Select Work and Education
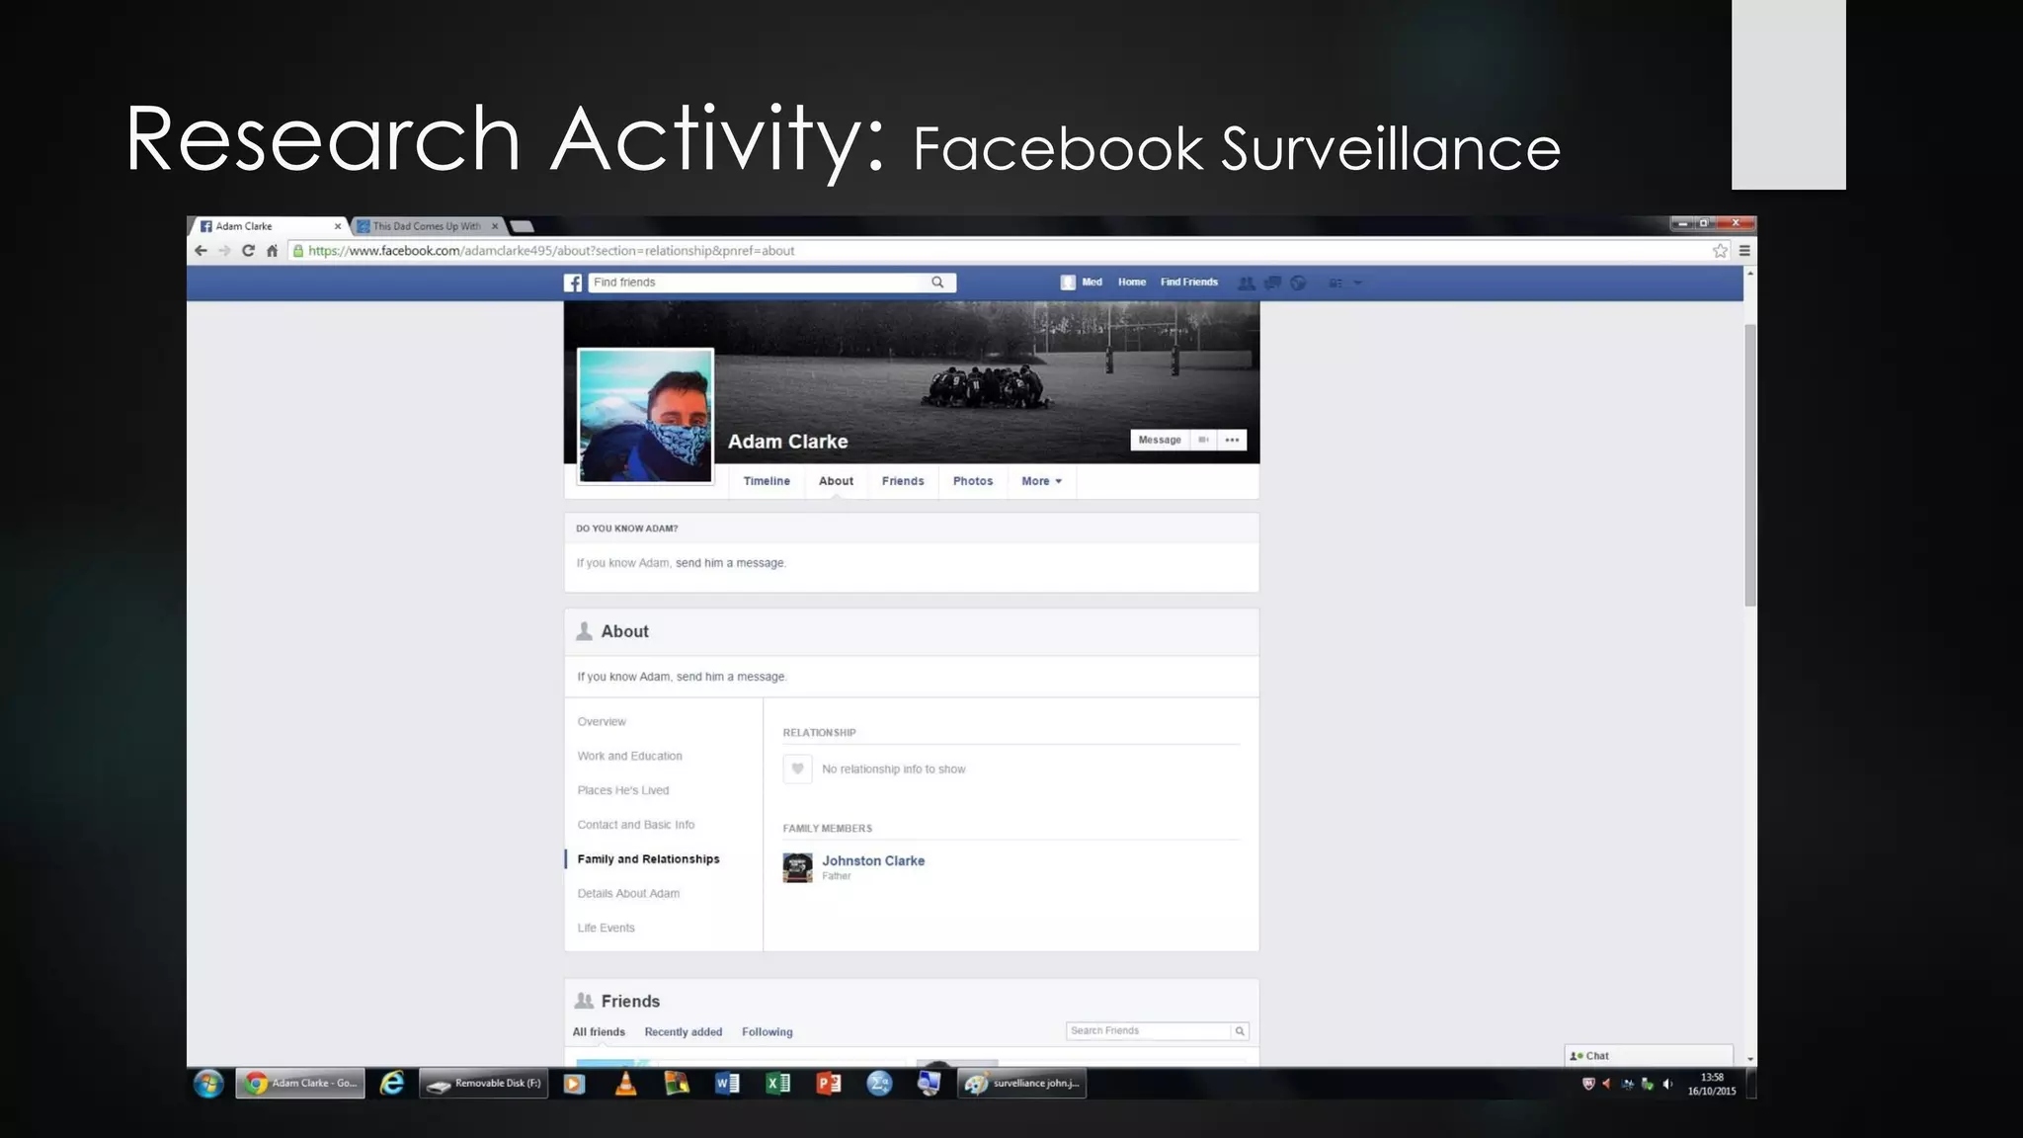 coord(629,757)
